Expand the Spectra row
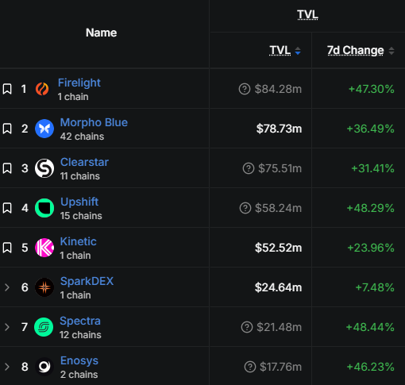The image size is (405, 385). click(x=7, y=327)
